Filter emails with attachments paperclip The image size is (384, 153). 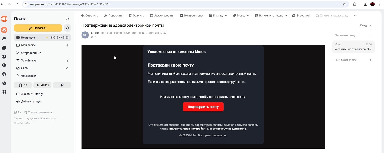coord(62,85)
